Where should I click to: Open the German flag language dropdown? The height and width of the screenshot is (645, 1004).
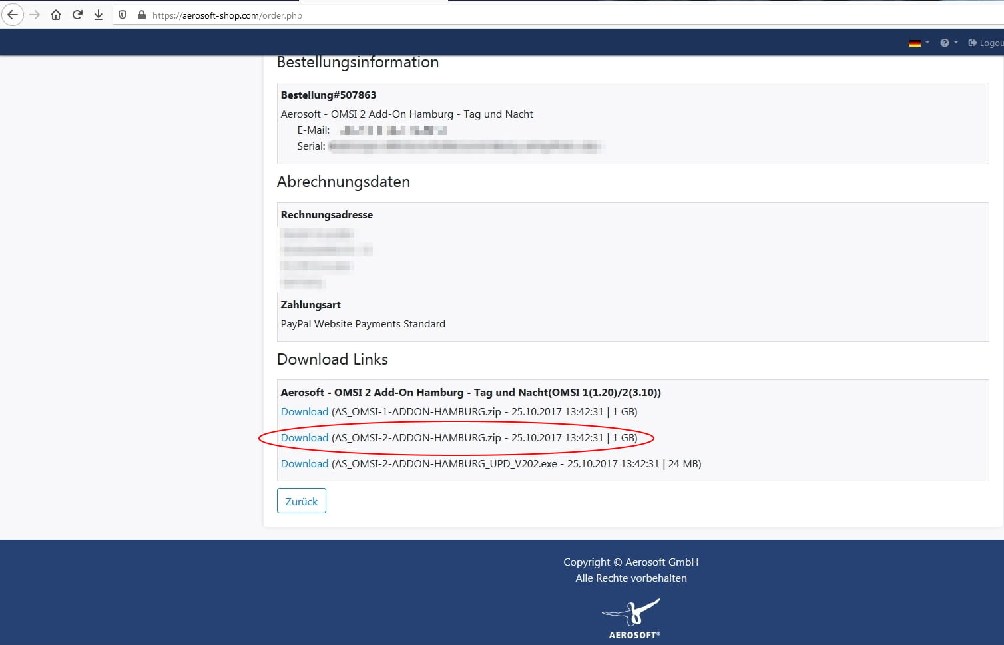pyautogui.click(x=918, y=43)
